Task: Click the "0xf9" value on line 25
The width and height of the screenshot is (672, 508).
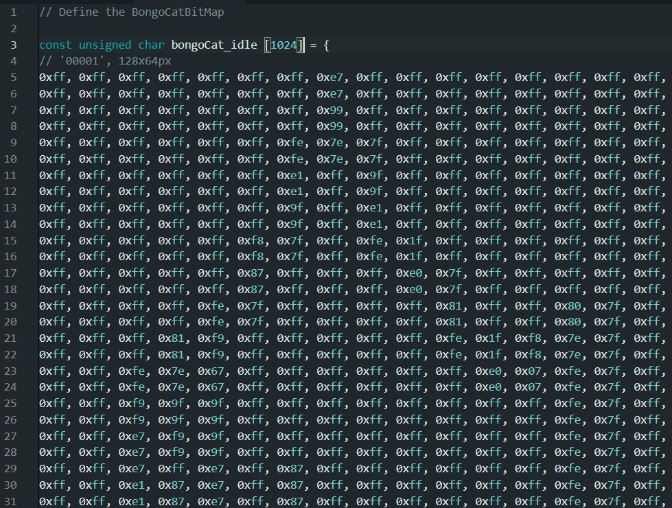Action: point(132,403)
